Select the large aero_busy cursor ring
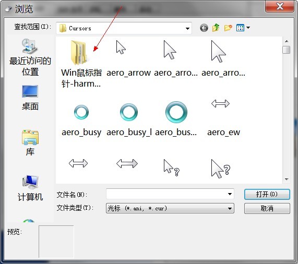Image resolution: width=298 pixels, height=264 pixels. tap(176, 112)
